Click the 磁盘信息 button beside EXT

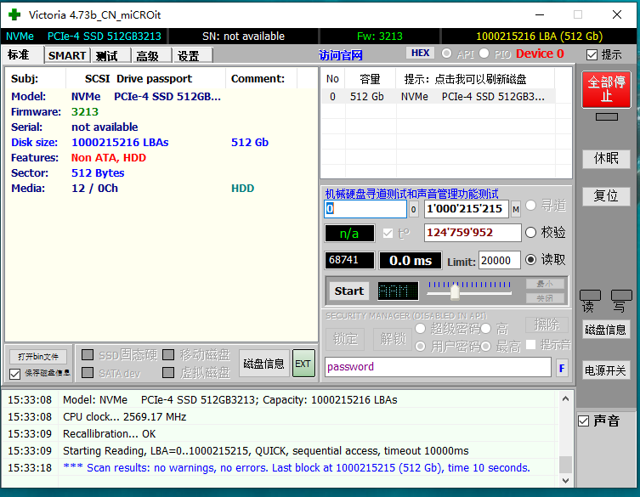click(263, 363)
